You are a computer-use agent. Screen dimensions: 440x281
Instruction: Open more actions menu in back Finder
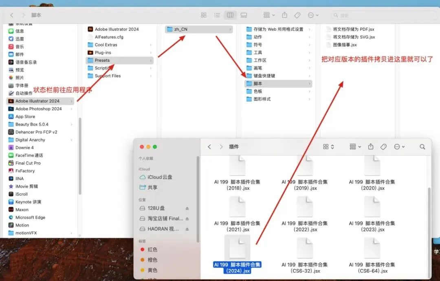[313, 15]
